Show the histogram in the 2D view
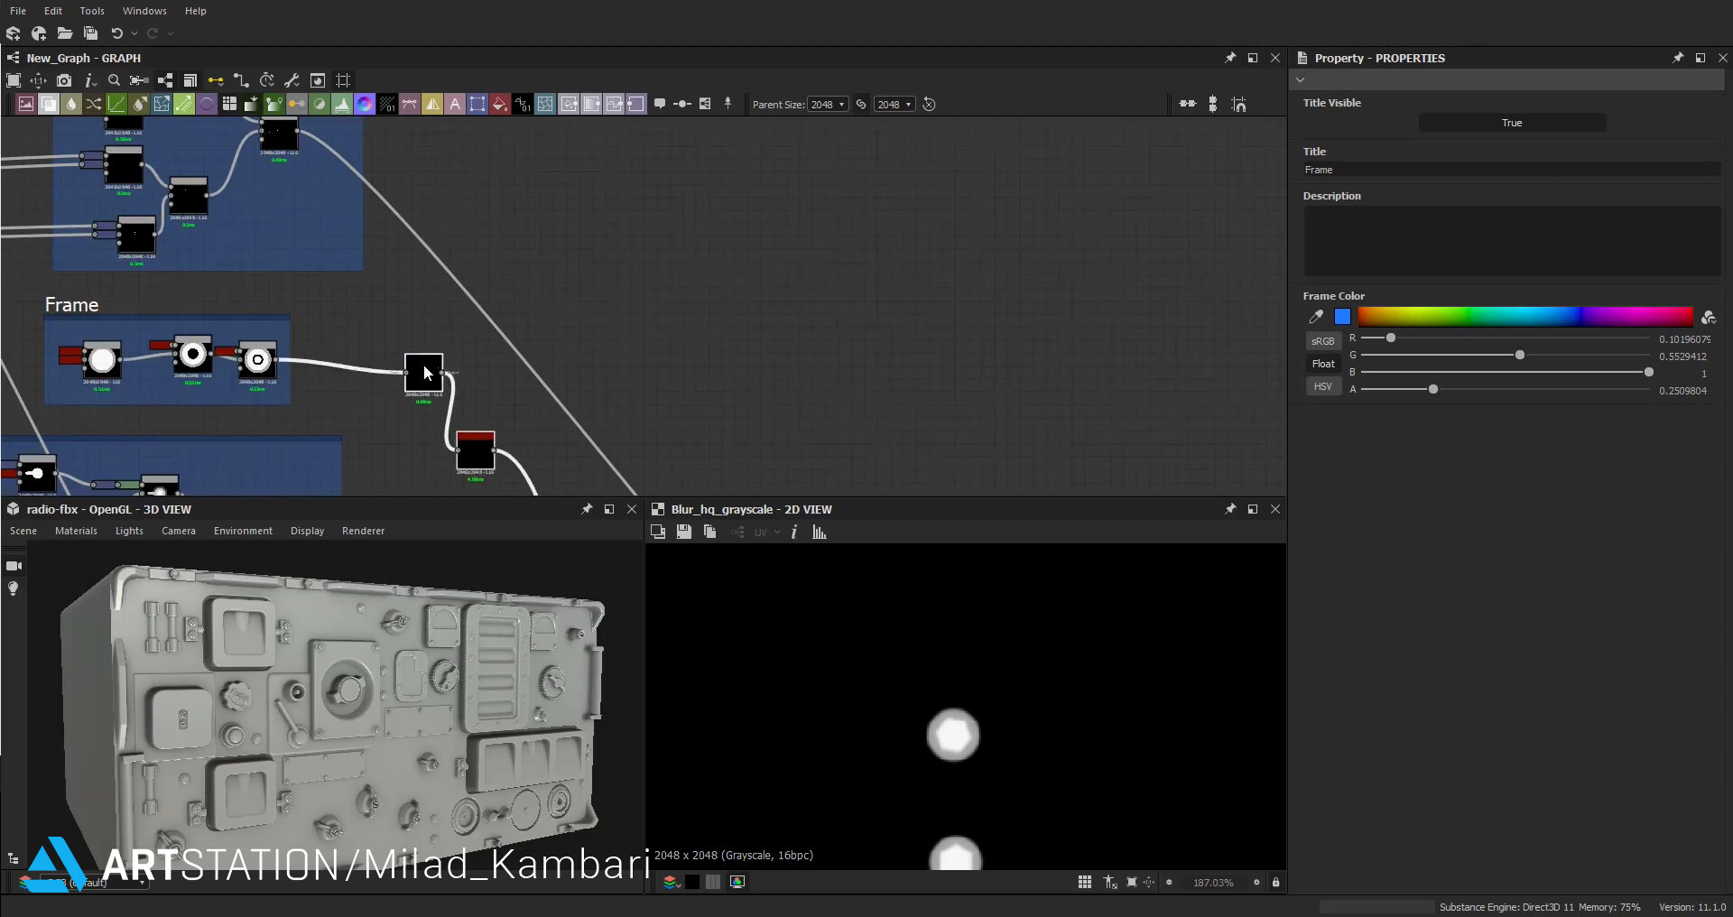Image resolution: width=1733 pixels, height=917 pixels. coord(819,532)
